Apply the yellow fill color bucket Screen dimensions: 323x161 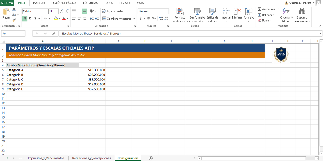click(56, 19)
